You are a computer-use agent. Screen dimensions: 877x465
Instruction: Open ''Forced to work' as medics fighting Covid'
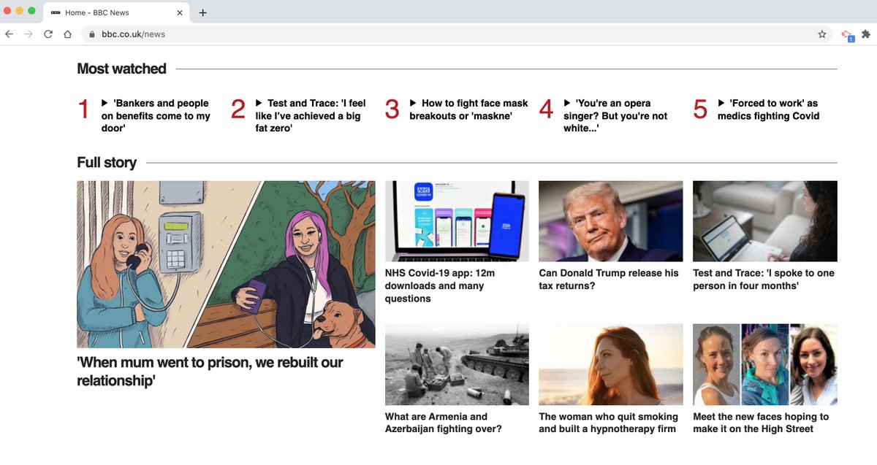[769, 109]
